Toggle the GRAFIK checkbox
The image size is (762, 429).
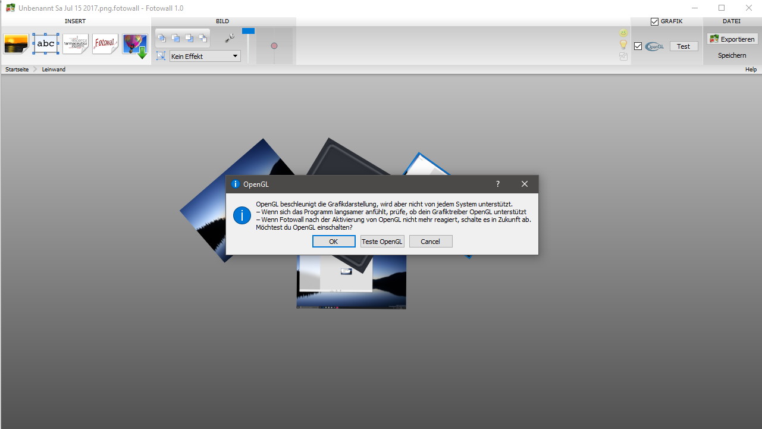(x=655, y=21)
